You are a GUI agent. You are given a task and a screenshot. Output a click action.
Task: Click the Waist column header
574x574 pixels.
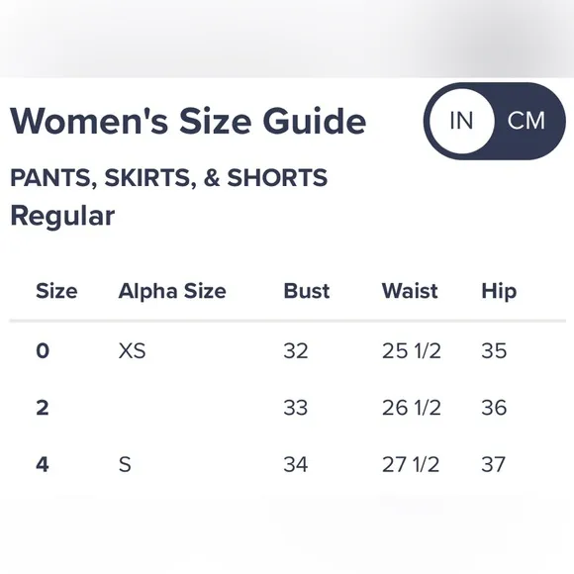[x=410, y=291]
